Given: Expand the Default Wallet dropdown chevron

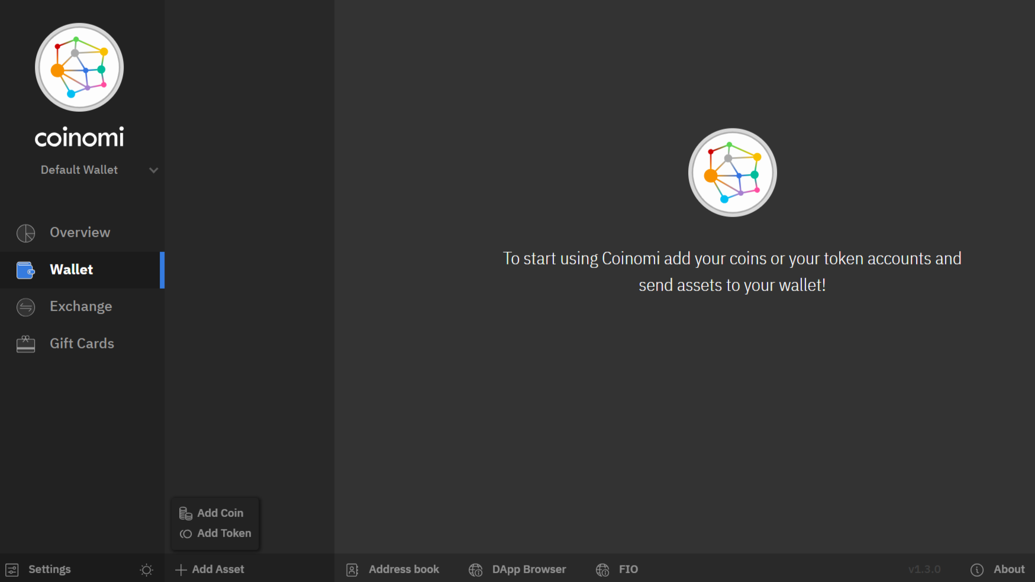Looking at the screenshot, I should coord(154,170).
